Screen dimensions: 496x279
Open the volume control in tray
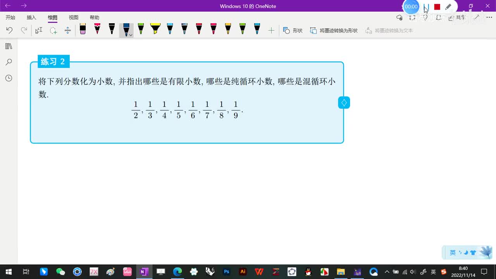coord(413,272)
